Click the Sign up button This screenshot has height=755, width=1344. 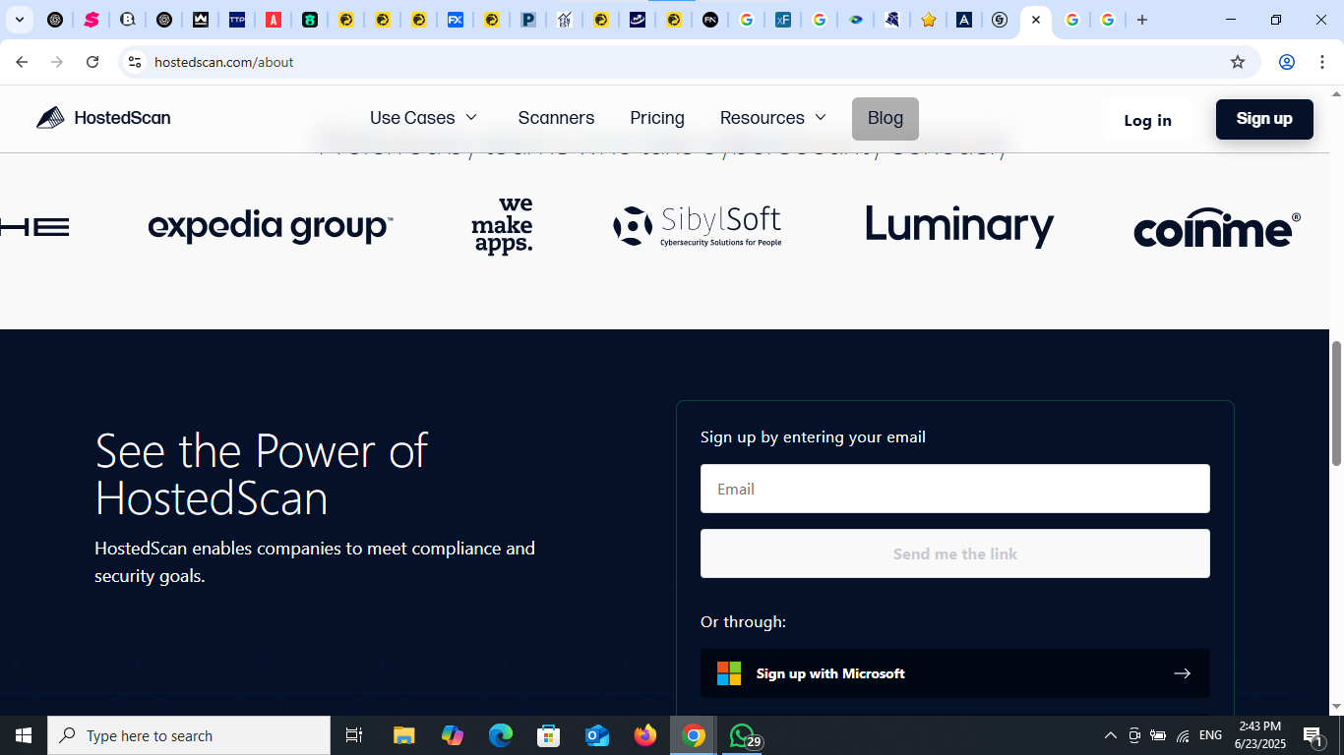[1264, 119]
